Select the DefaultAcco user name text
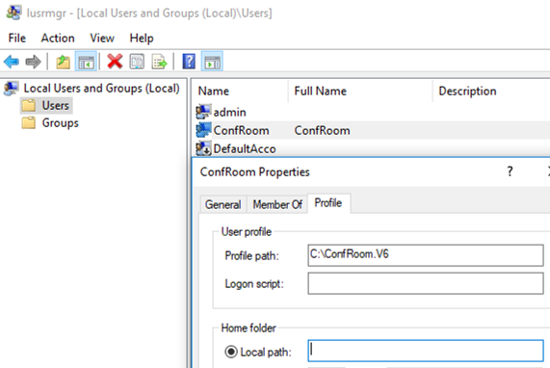This screenshot has height=368, width=550. point(245,148)
